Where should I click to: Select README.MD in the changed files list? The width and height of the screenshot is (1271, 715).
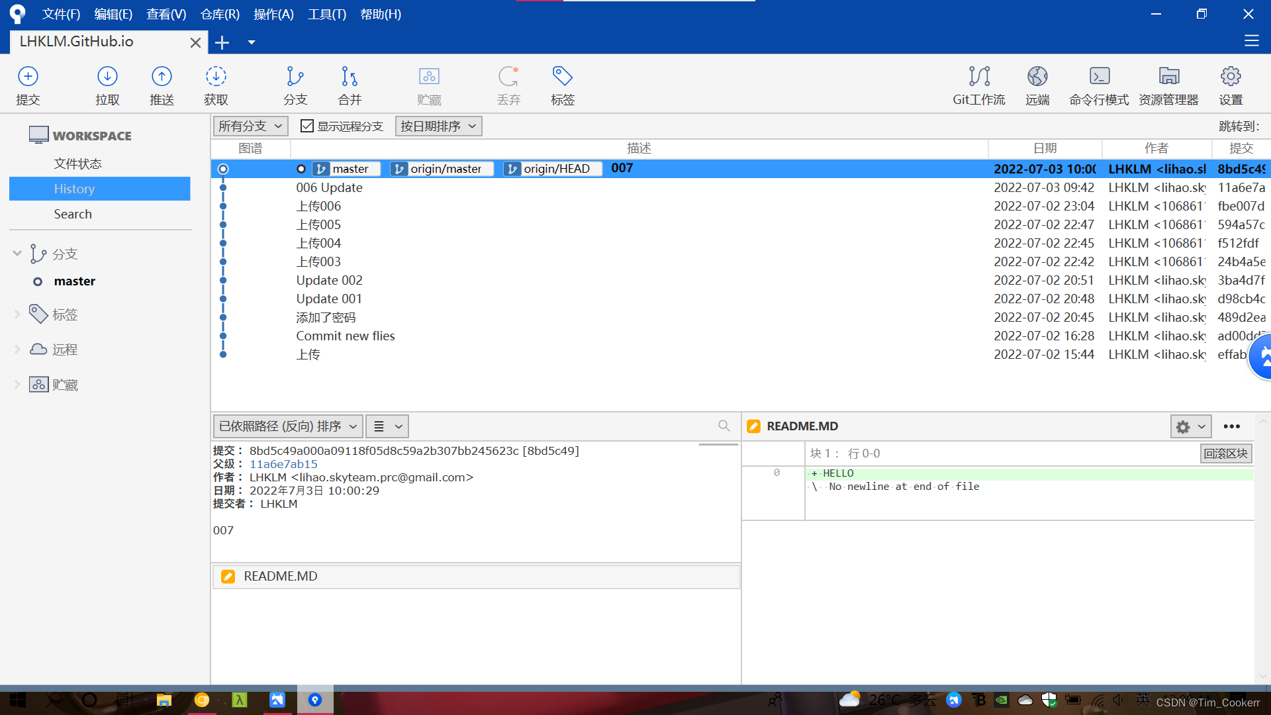click(280, 576)
